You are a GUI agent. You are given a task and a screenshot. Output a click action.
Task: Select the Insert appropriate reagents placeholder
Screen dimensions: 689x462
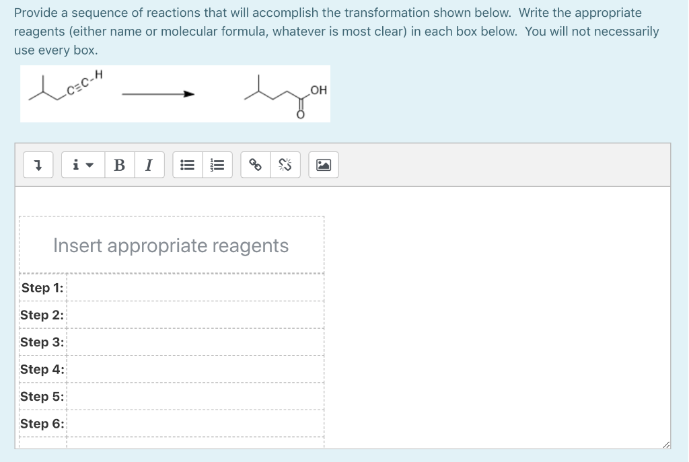171,245
